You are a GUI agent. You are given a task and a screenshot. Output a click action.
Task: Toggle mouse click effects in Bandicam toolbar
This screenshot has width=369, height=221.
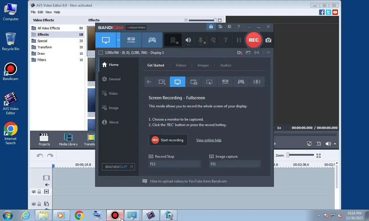(x=213, y=40)
